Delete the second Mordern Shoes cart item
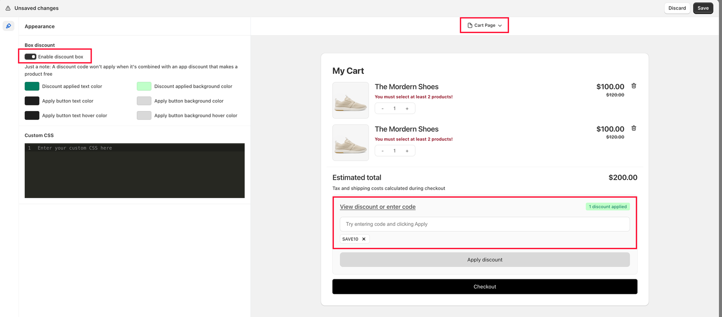 point(634,128)
